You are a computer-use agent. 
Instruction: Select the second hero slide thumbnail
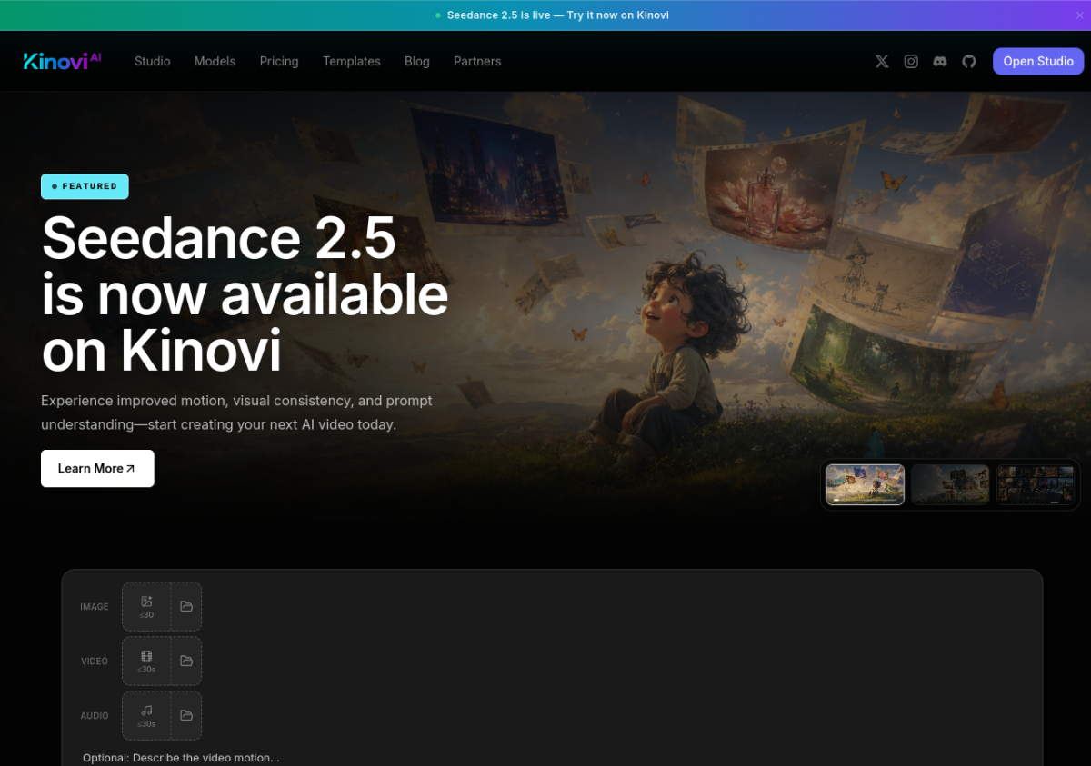click(x=950, y=484)
